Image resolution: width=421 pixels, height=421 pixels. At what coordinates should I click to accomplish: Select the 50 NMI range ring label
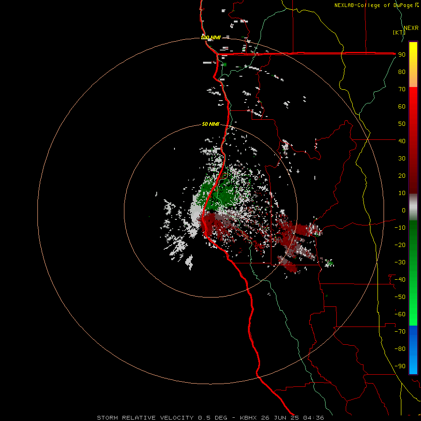(210, 124)
